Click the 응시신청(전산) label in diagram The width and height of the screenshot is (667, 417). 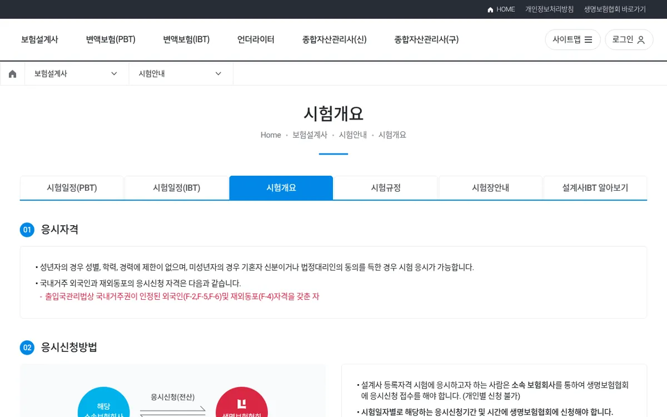[173, 397]
